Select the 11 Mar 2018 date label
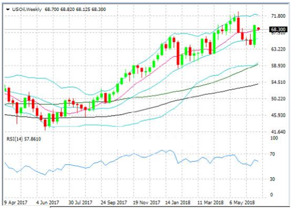The width and height of the screenshot is (292, 210). [211, 202]
